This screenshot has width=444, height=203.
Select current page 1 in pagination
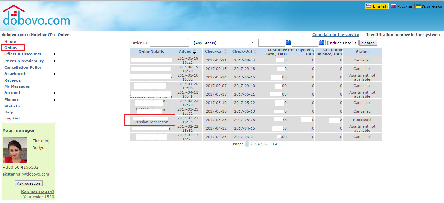tap(247, 144)
